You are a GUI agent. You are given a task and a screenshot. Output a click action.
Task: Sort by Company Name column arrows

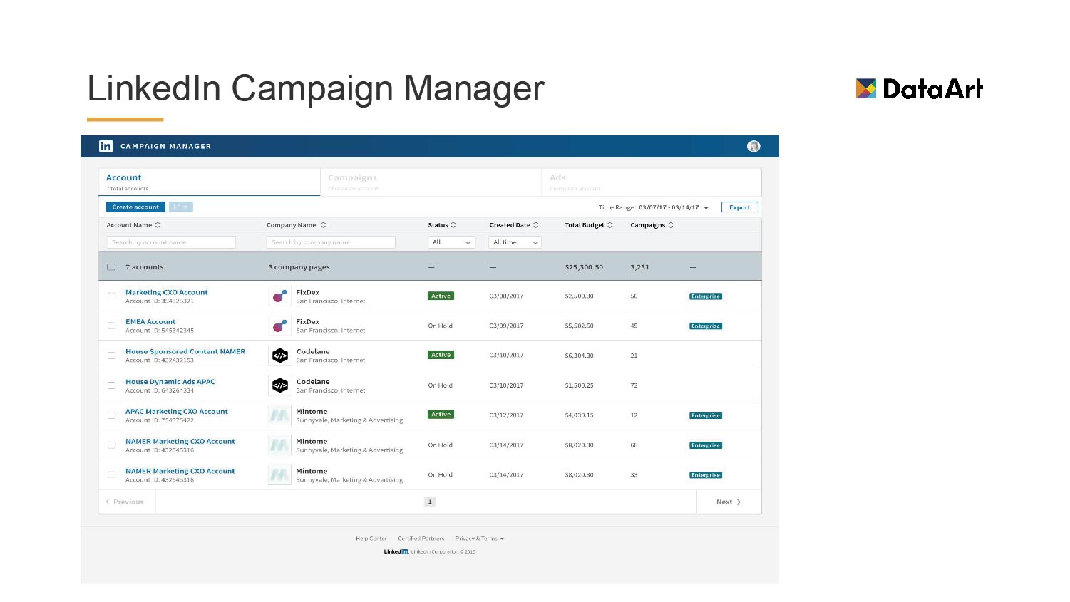click(323, 225)
